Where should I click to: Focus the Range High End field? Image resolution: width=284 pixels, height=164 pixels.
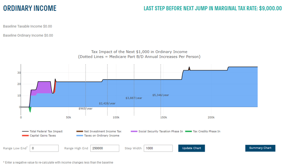tap(105, 148)
